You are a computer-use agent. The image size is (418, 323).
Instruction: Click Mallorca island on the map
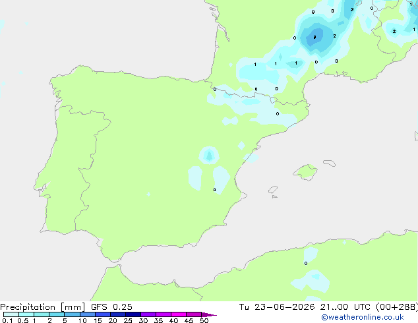(306, 172)
